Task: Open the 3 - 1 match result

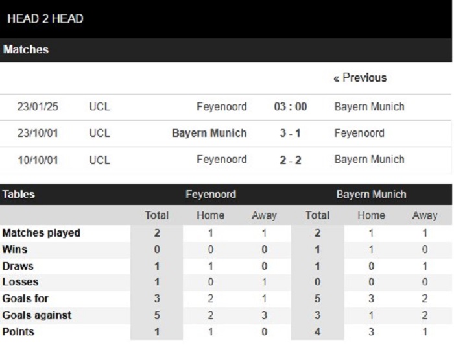Action: point(290,133)
